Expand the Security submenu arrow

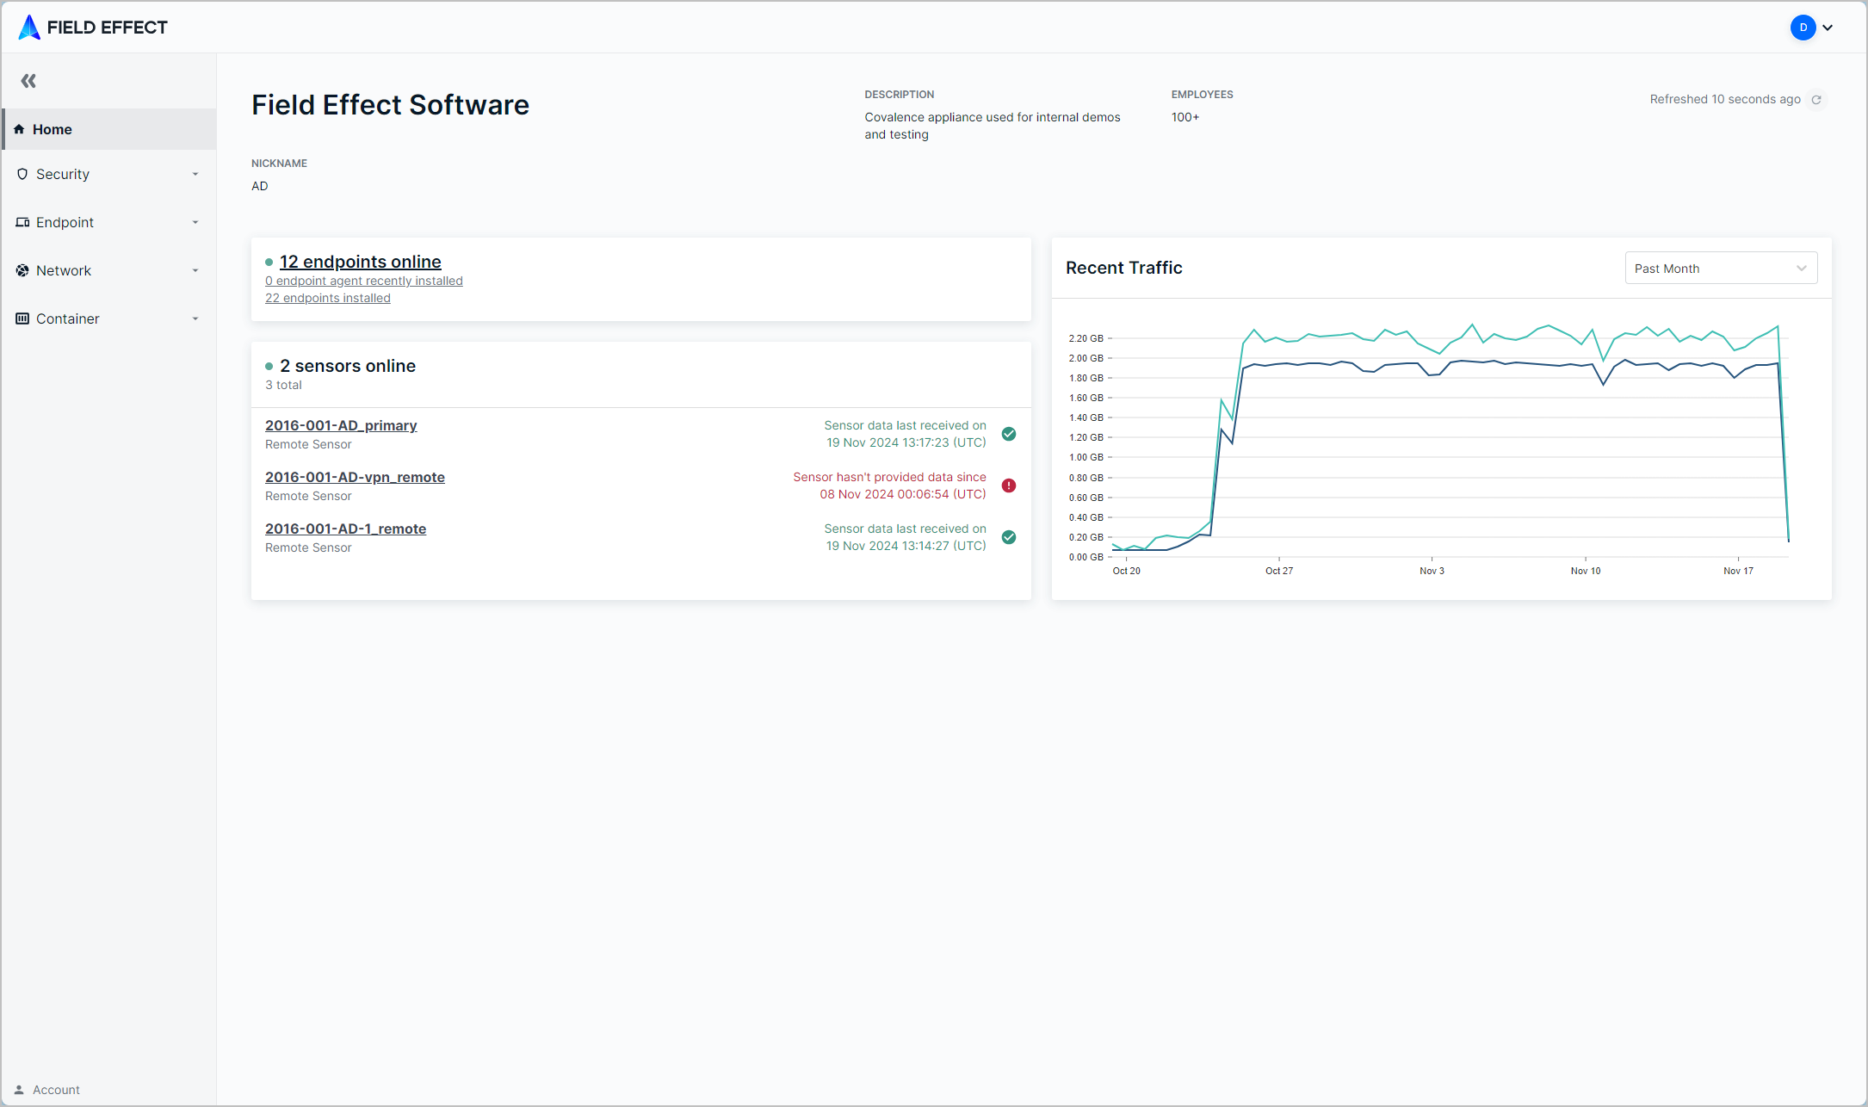tap(195, 174)
